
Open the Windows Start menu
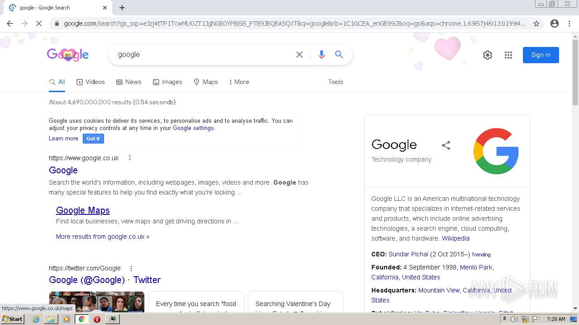[x=12, y=319]
